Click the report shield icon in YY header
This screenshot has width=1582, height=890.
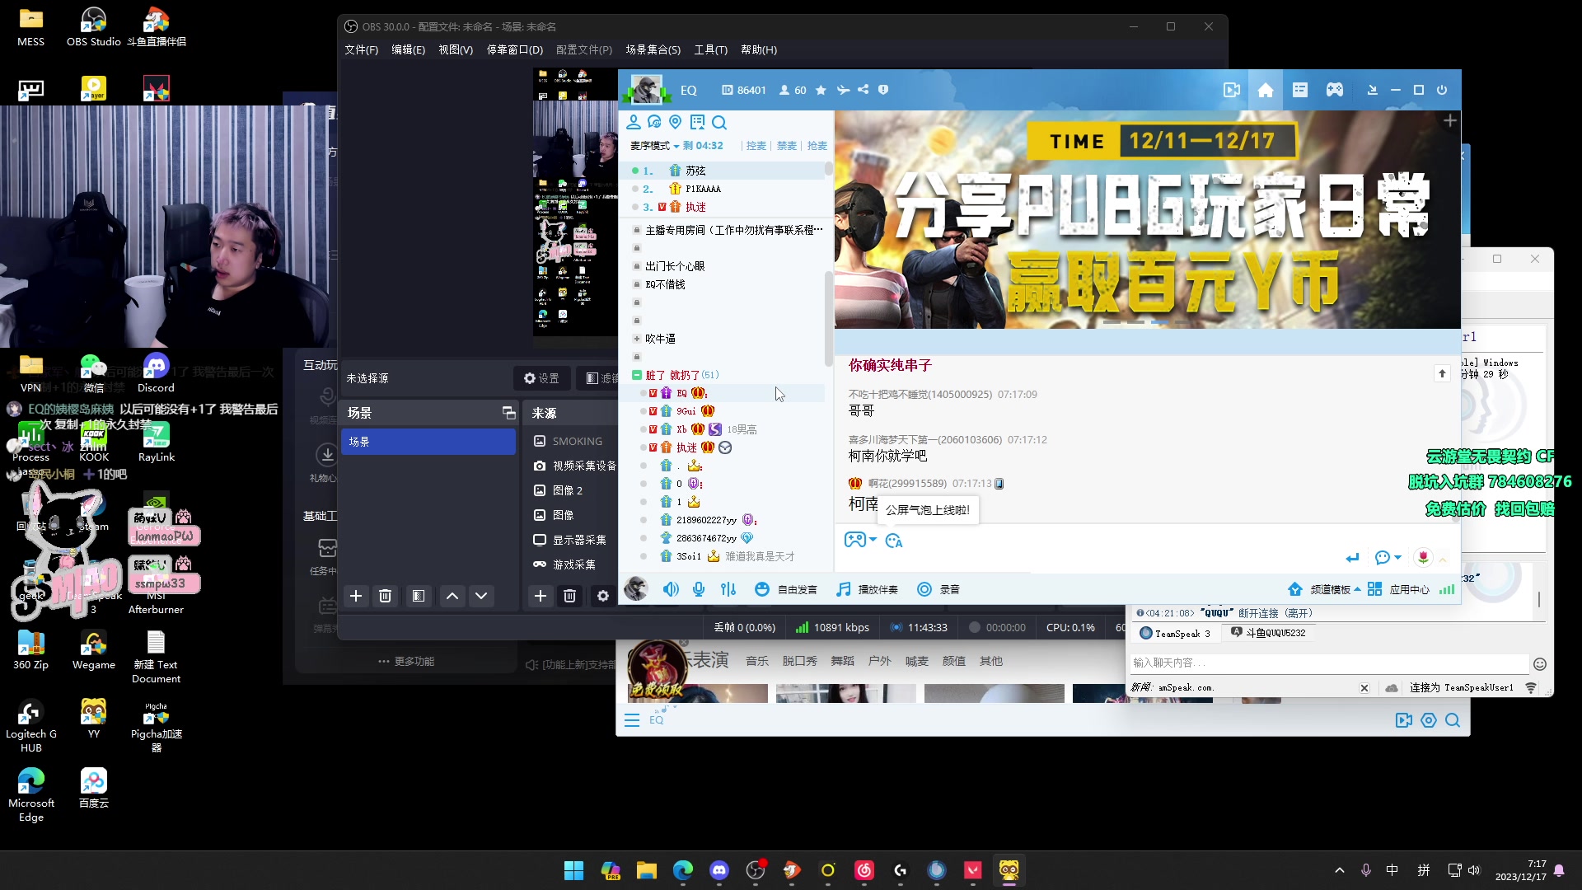point(883,90)
